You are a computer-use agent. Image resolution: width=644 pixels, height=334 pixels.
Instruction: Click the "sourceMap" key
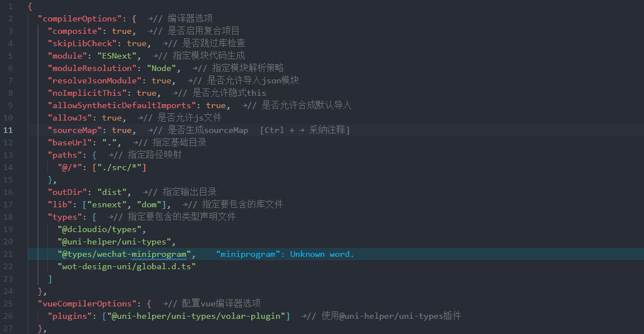pyautogui.click(x=74, y=130)
